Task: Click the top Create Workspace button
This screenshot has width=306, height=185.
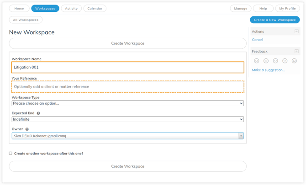Action: click(127, 43)
